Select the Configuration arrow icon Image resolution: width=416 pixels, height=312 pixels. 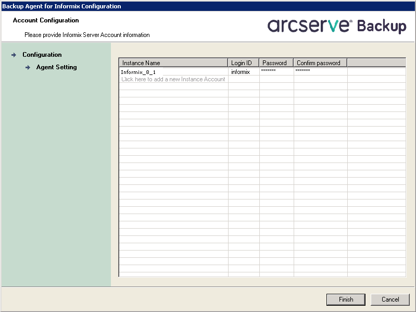tap(14, 55)
